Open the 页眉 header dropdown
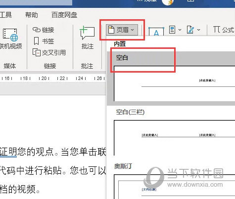235x199 pixels. (122, 30)
